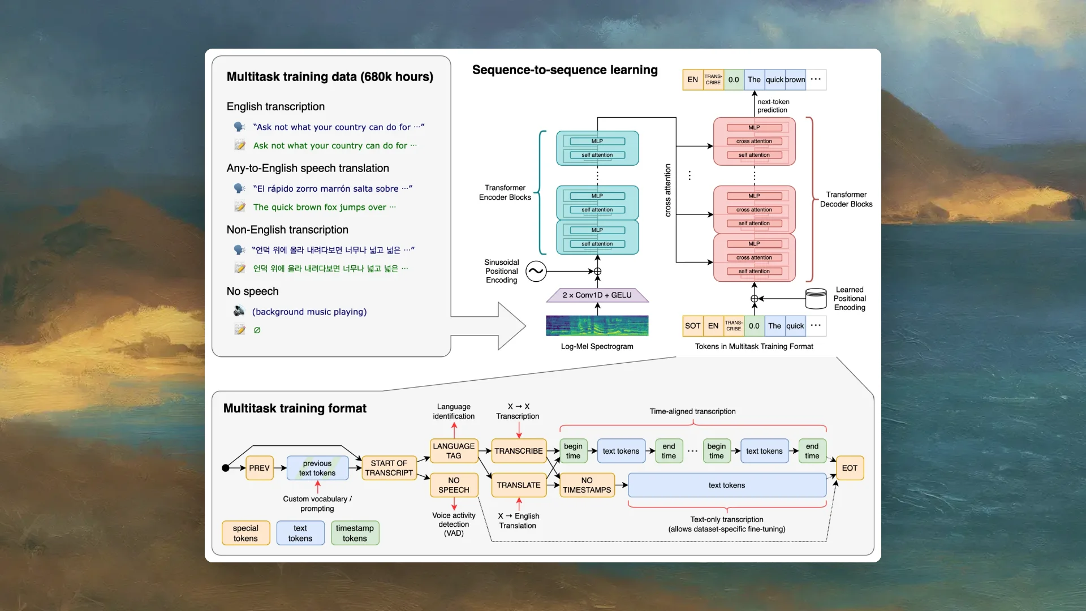Click the SOT token in the input sequence
Viewport: 1086px width, 611px height.
(x=693, y=326)
